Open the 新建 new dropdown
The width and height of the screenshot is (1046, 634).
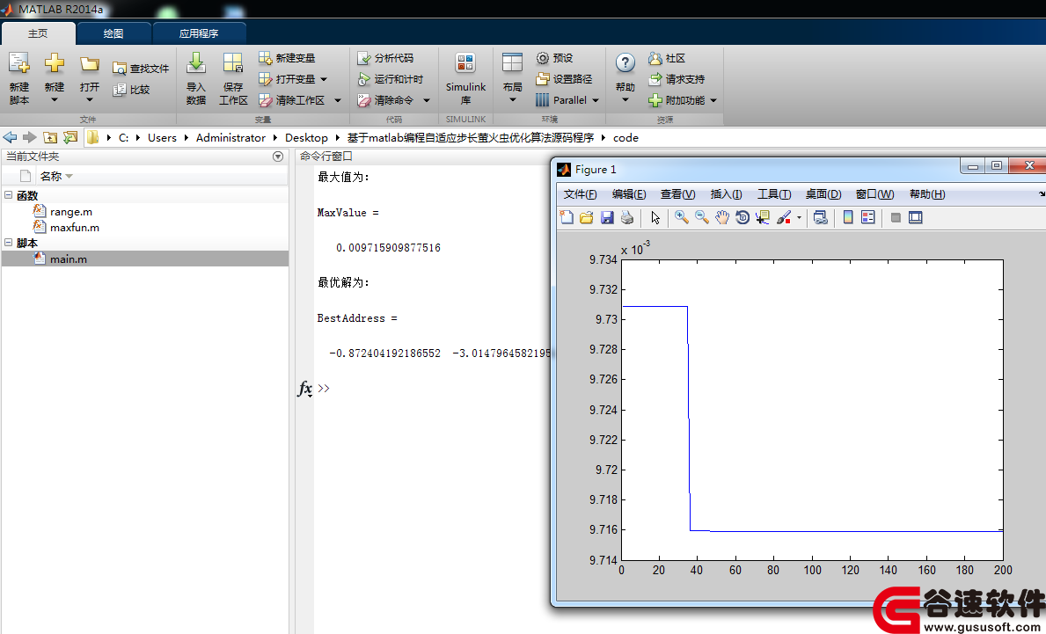(x=54, y=100)
